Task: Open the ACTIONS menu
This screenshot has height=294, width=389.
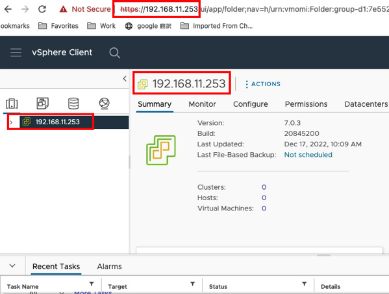Action: [x=263, y=84]
